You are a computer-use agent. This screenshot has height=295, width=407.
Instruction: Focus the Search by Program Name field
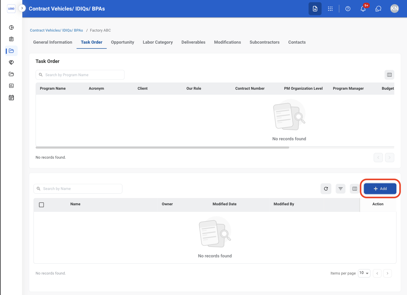pos(80,75)
